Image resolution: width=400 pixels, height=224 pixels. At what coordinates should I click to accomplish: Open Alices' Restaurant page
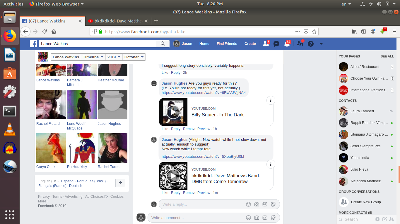click(366, 67)
